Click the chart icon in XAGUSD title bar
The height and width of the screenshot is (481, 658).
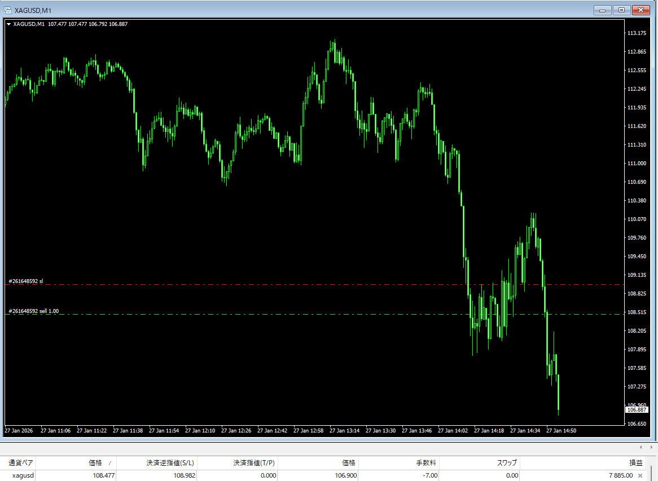point(7,10)
